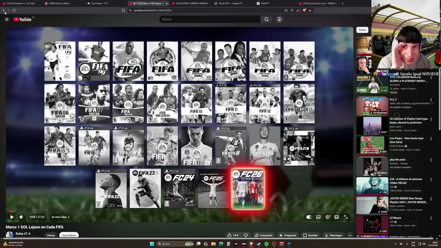
Task: Toggle subtitles in the video player
Action: (x=318, y=217)
